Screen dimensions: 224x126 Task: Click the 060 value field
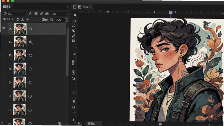tap(59, 20)
